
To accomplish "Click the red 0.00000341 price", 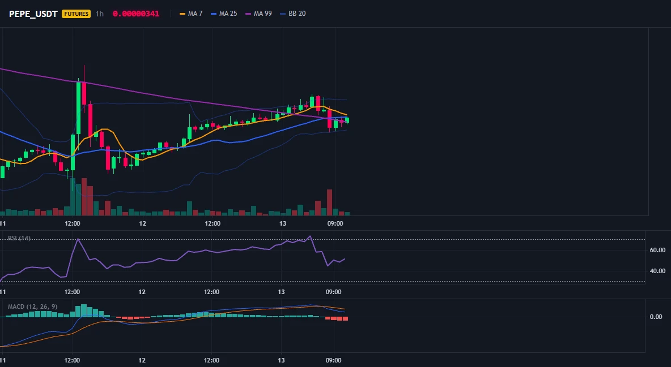I will click(x=135, y=14).
